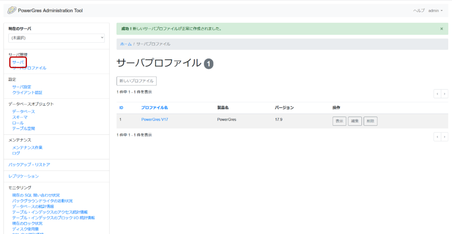The image size is (452, 234).
Task: Click previous page arrow below the table
Action: point(437,137)
